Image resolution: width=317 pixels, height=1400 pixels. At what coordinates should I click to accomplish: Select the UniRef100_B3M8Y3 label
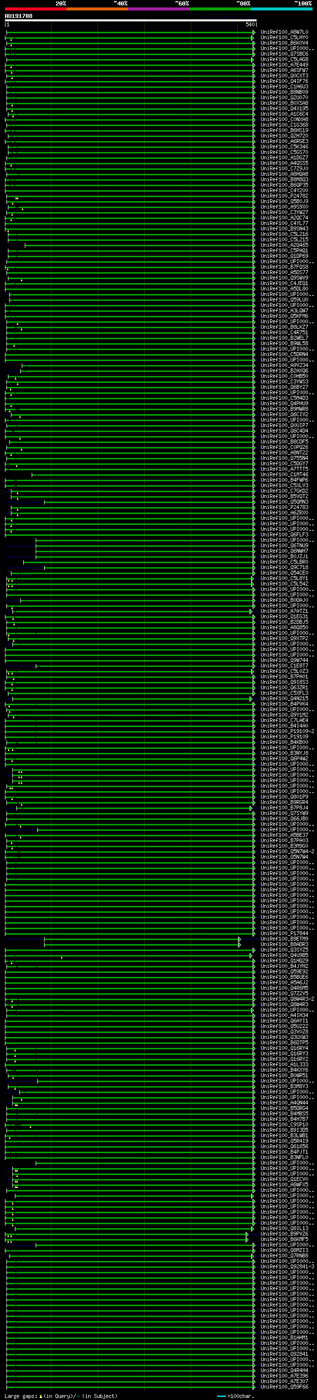(284, 1087)
